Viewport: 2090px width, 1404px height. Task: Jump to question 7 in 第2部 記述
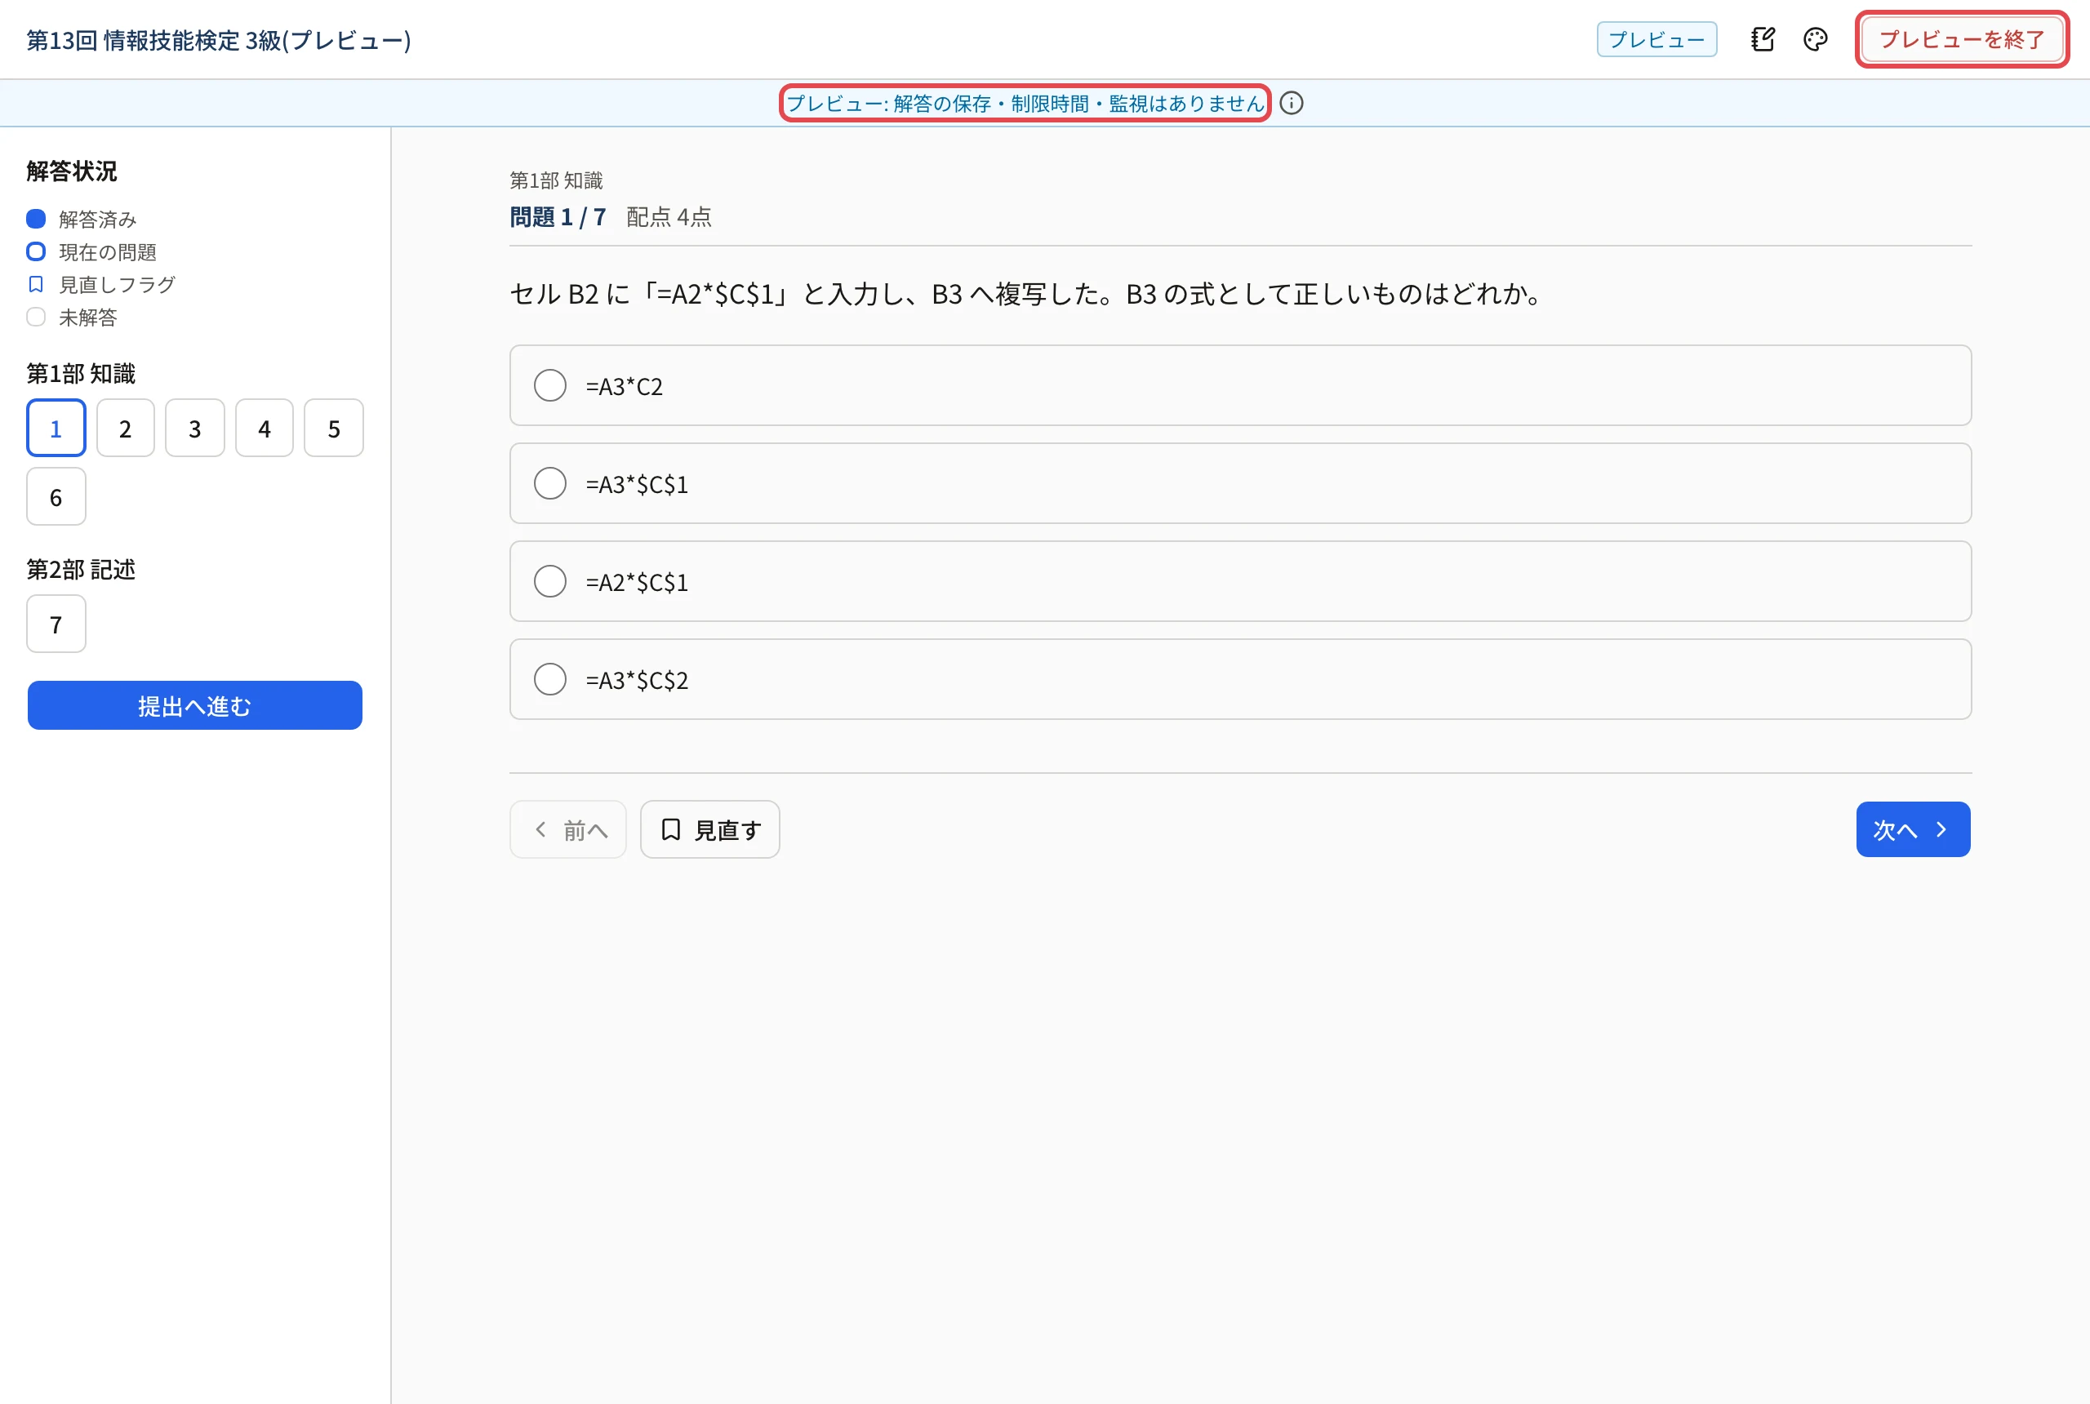pyautogui.click(x=56, y=624)
